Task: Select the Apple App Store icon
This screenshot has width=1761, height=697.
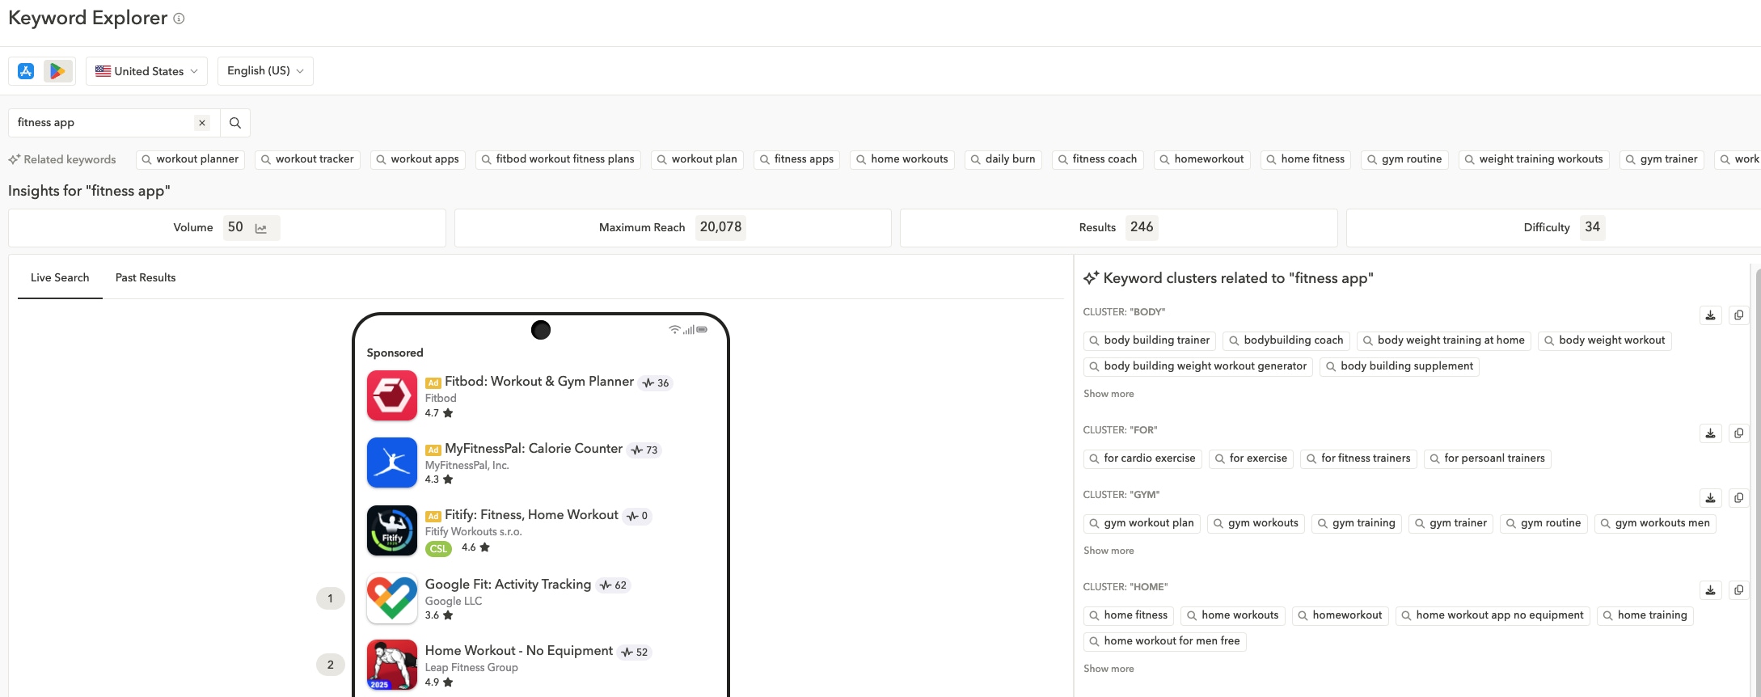Action: 26,71
